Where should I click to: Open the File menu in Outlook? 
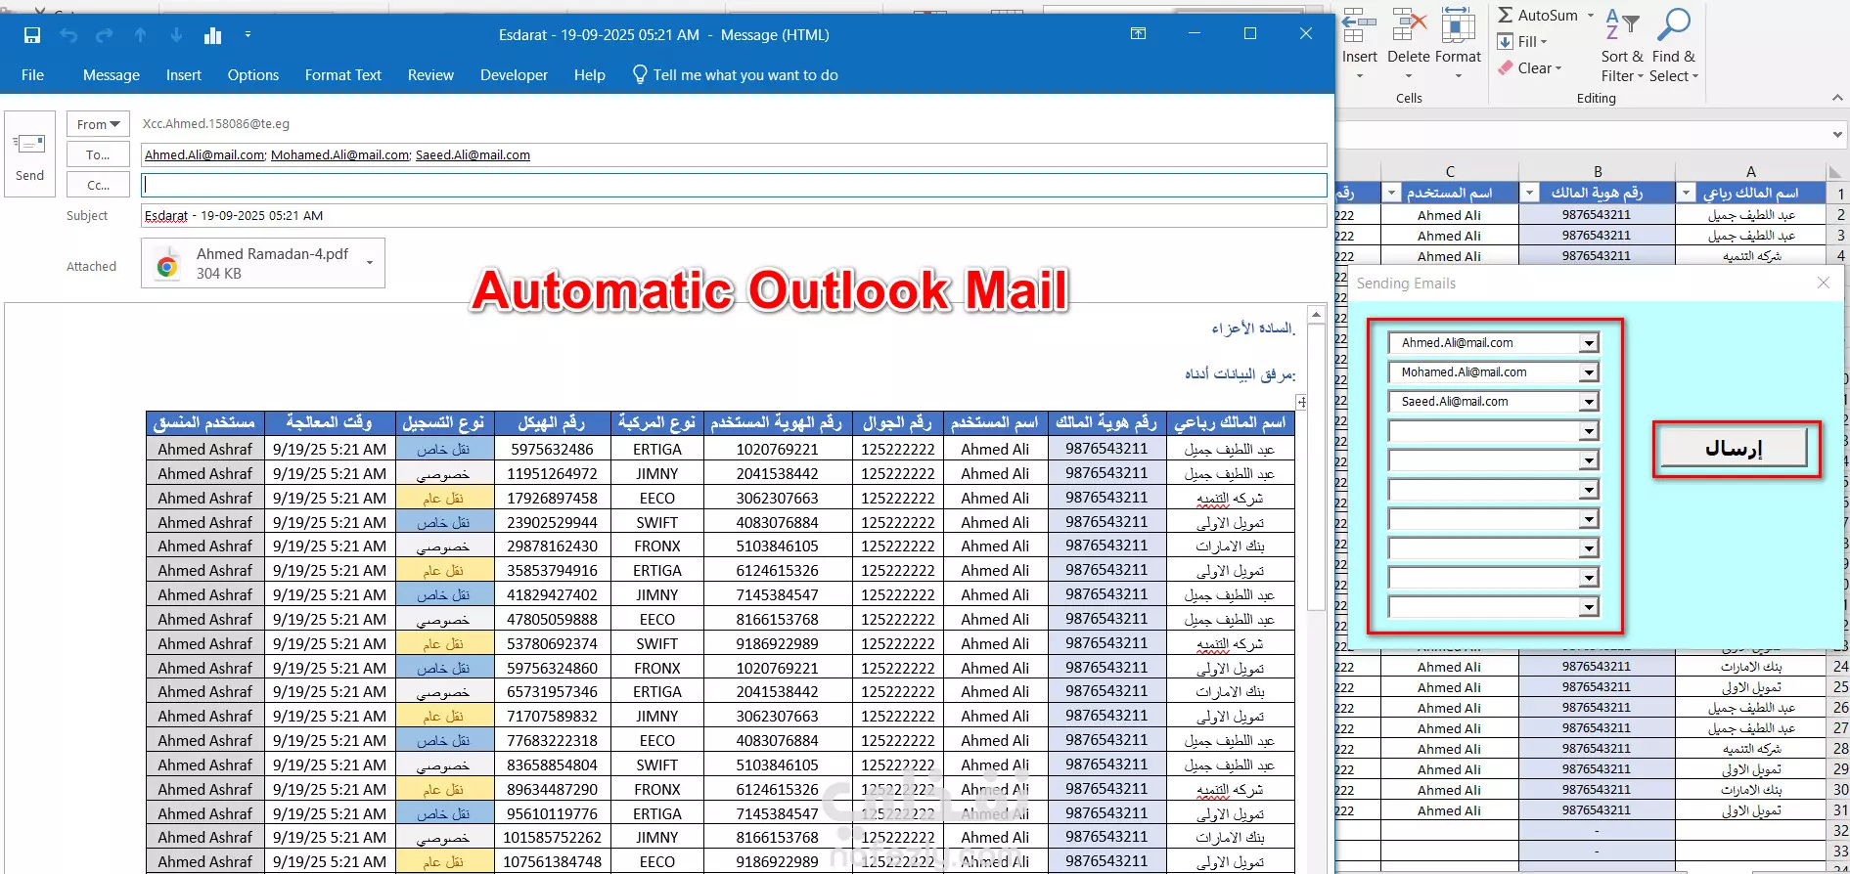(x=32, y=75)
